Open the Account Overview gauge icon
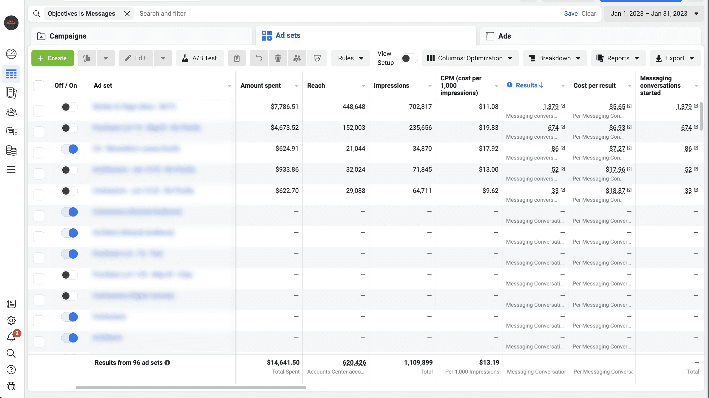The width and height of the screenshot is (709, 398). pyautogui.click(x=11, y=54)
